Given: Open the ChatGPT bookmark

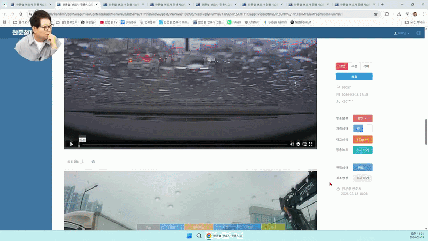Looking at the screenshot, I should 252,22.
